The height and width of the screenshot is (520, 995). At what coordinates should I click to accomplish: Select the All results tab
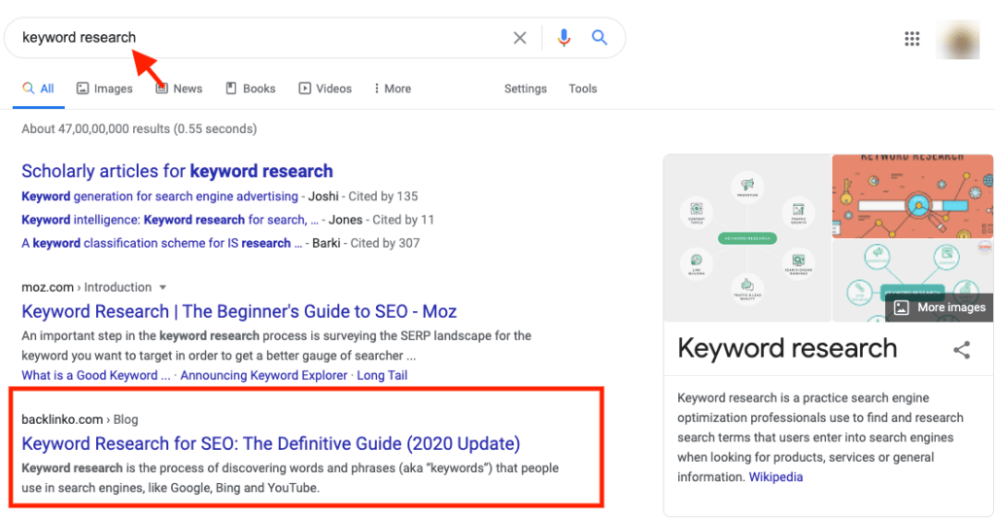pos(39,88)
